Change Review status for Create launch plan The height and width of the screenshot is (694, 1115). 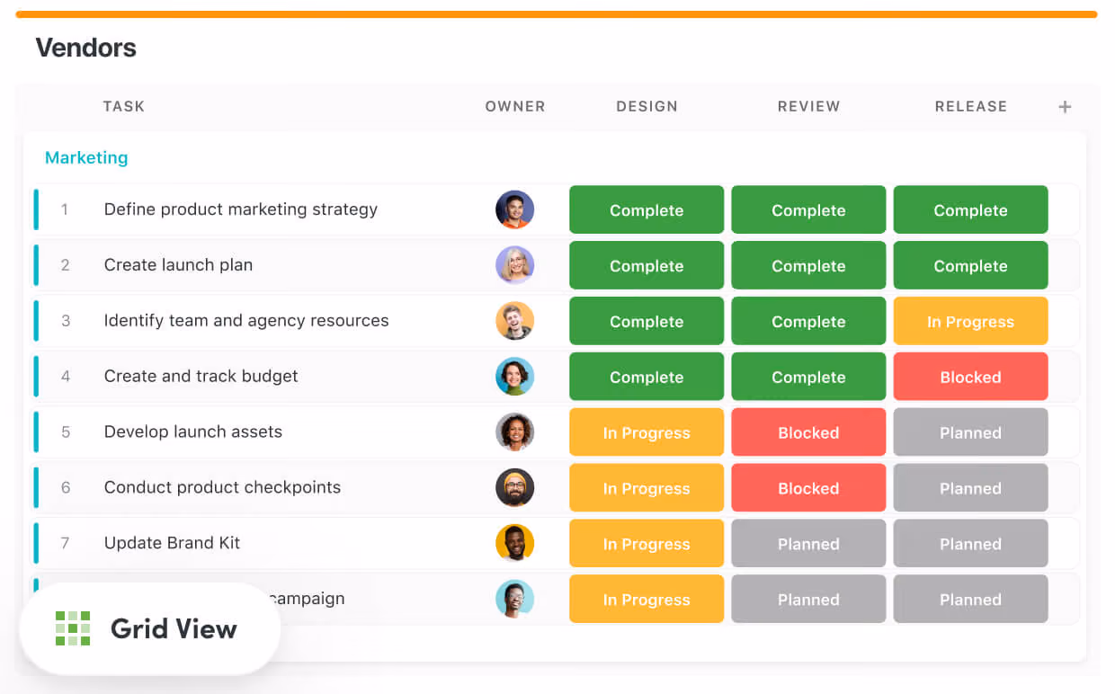[808, 265]
